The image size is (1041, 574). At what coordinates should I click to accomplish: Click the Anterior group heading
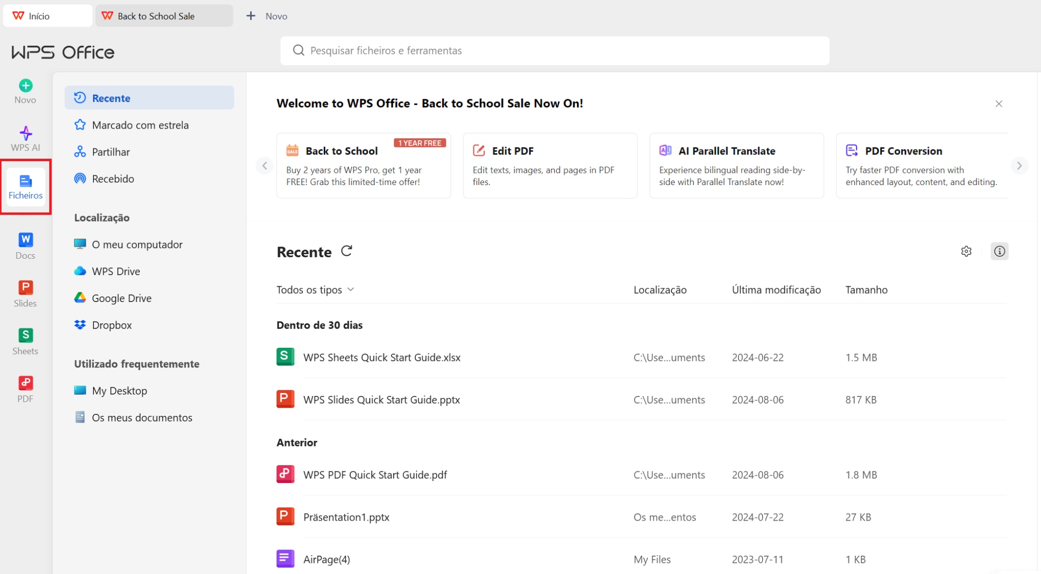coord(297,442)
